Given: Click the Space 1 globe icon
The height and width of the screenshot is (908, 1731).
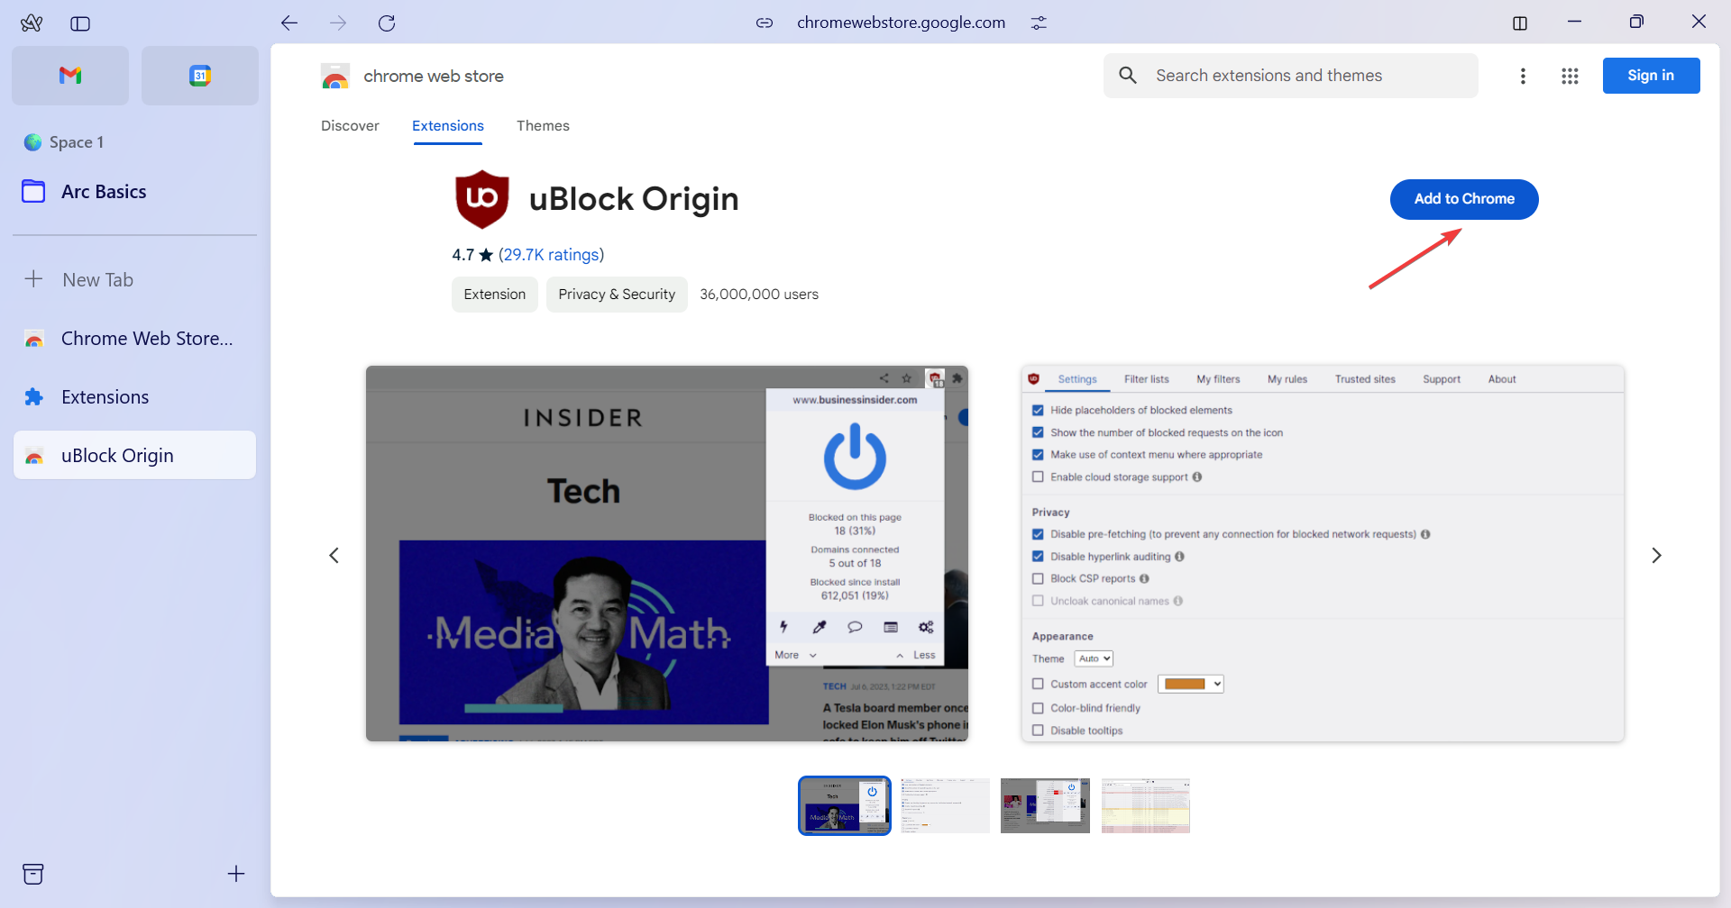Looking at the screenshot, I should click(33, 142).
